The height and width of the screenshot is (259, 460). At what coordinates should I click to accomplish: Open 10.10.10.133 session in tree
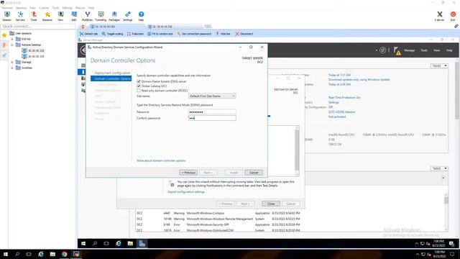(x=36, y=56)
